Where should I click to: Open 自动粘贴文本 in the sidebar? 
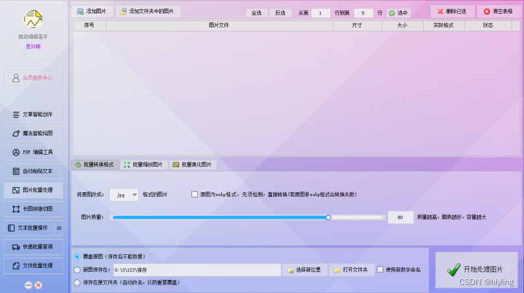click(x=34, y=171)
